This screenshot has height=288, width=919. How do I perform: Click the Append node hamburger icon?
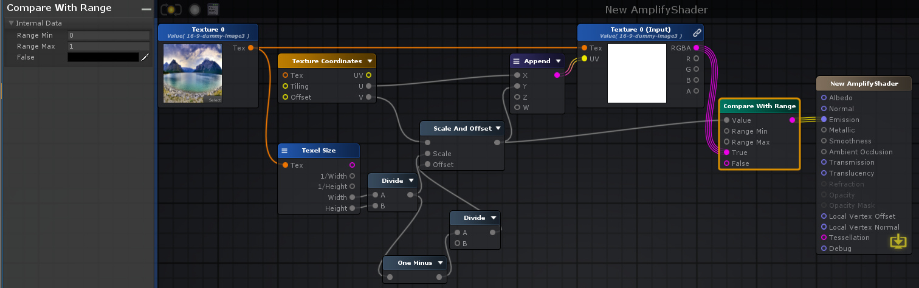pos(516,61)
